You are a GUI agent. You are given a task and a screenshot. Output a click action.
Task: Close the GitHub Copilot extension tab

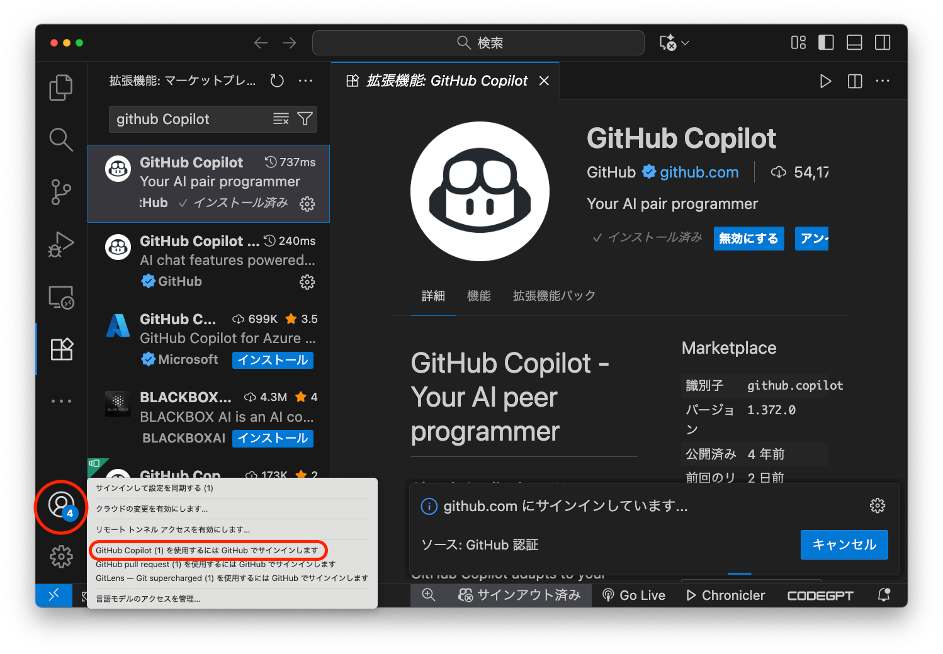(x=545, y=81)
